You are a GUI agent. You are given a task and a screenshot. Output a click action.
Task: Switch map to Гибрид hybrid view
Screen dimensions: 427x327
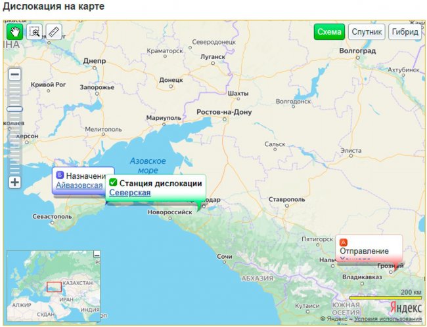coord(405,32)
